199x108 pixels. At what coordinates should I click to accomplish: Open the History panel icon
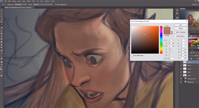click(x=177, y=10)
